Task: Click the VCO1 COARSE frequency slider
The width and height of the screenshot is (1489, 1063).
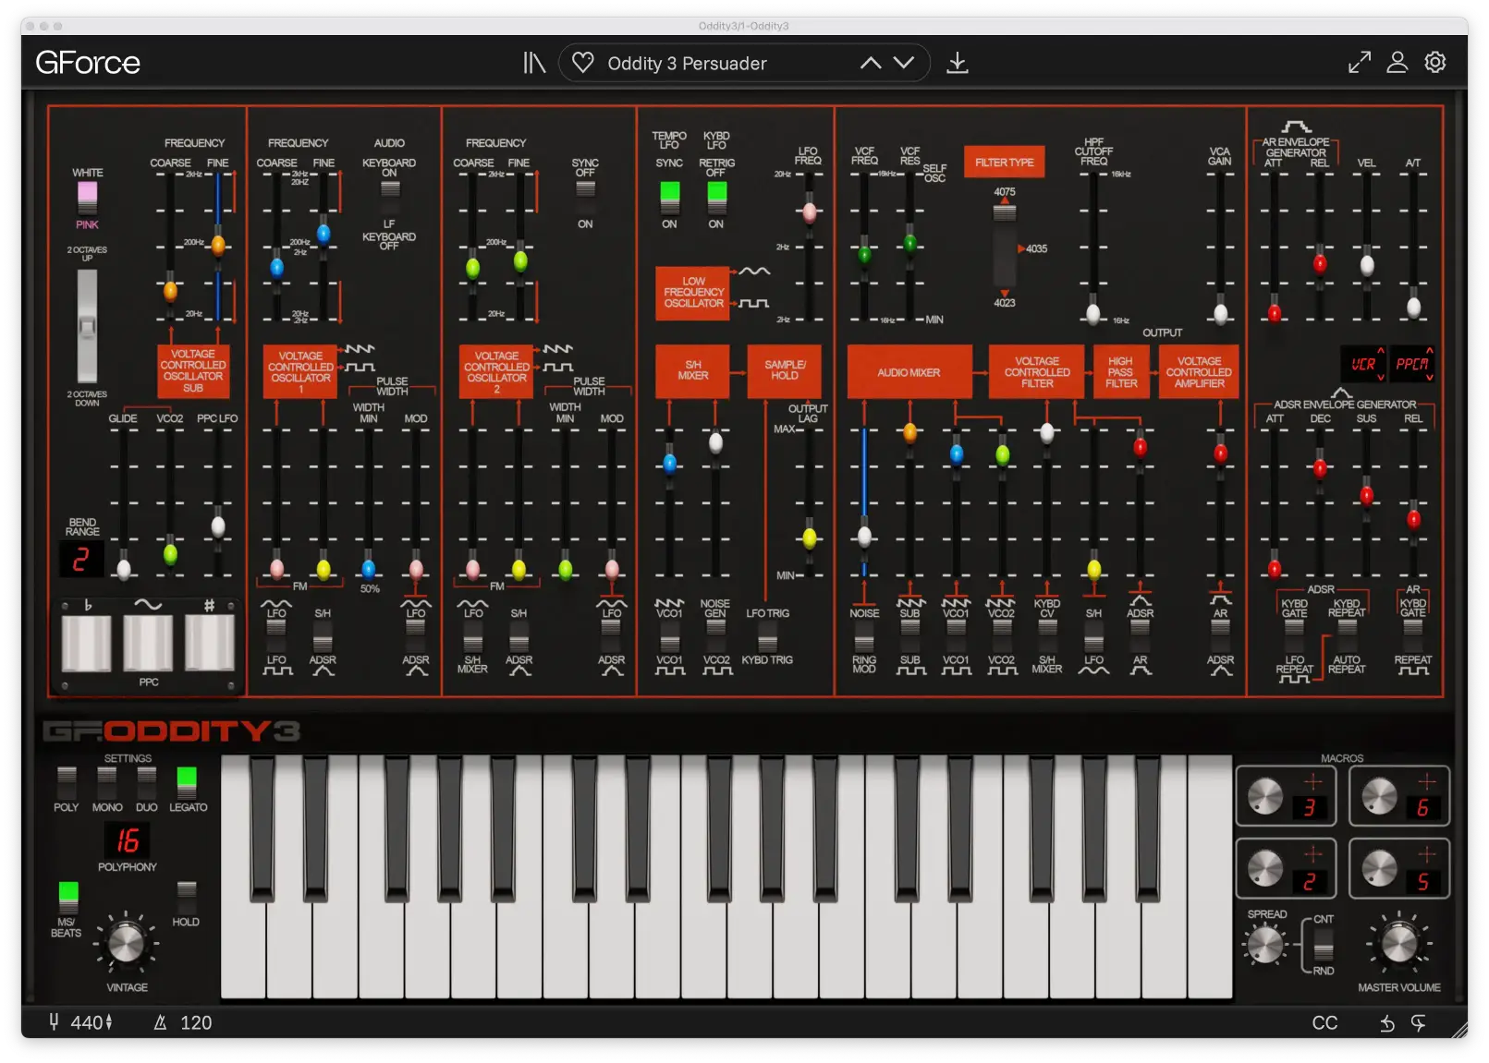Action: (x=276, y=268)
